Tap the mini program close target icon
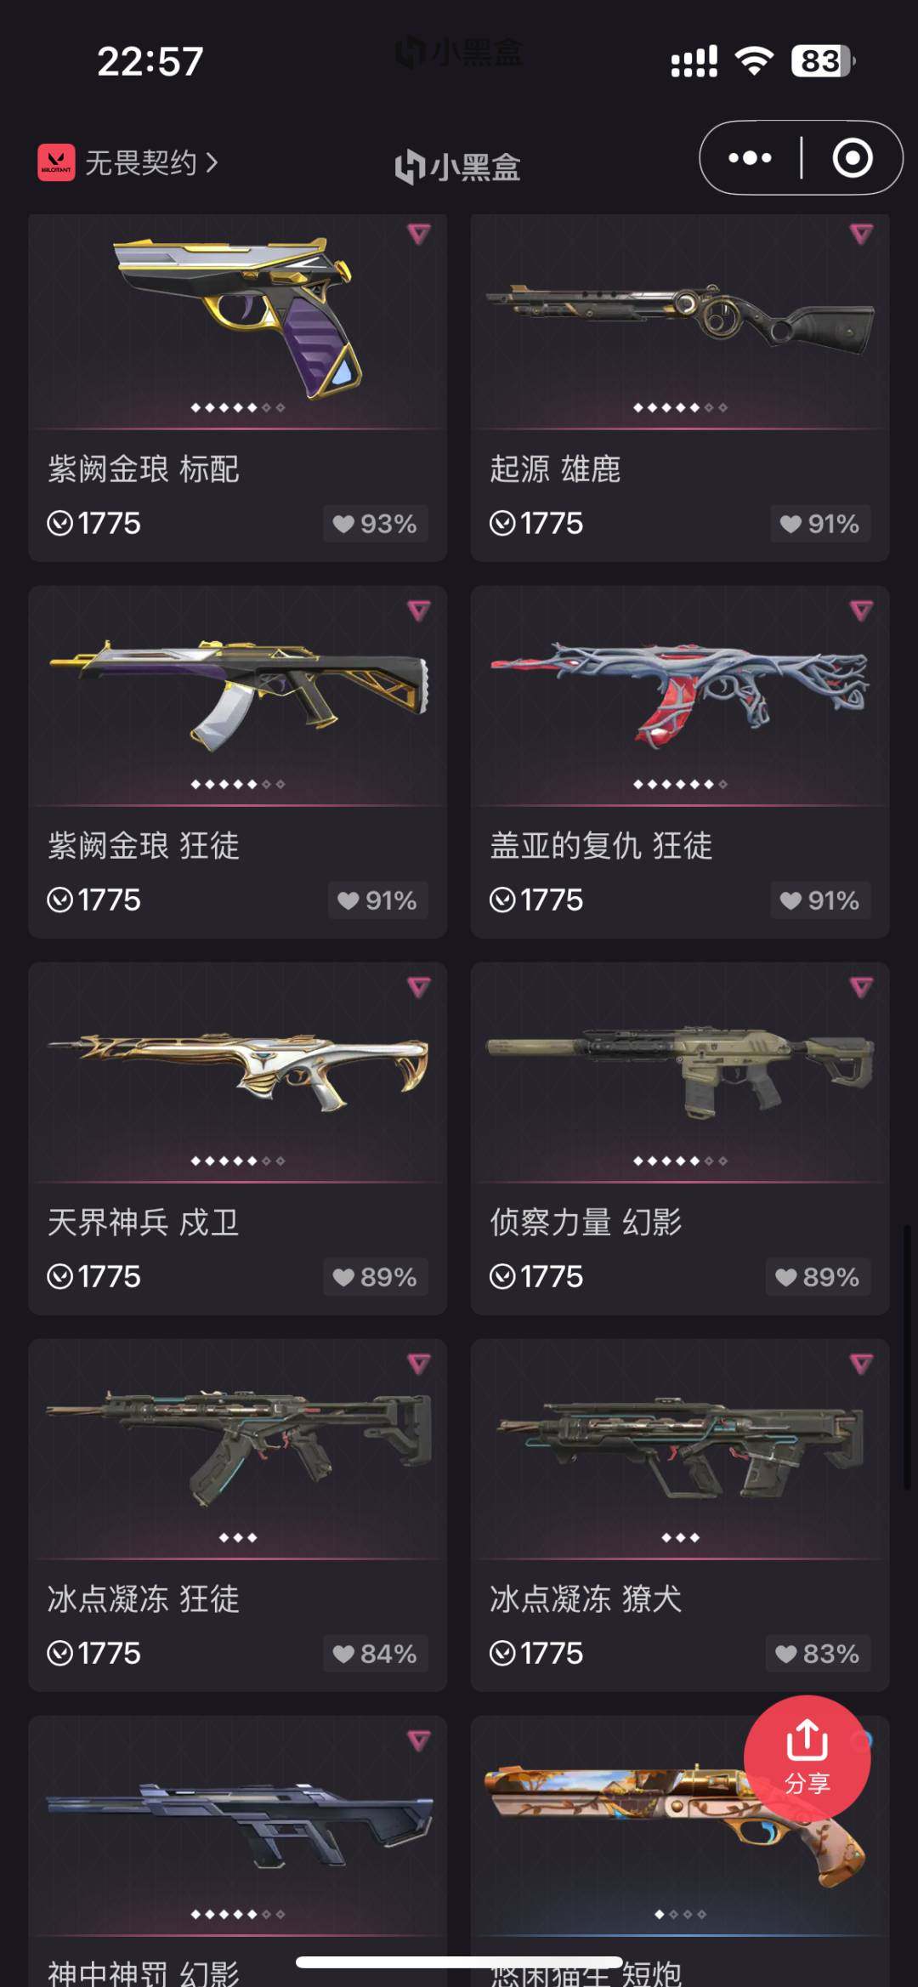918x1987 pixels. 852,158
